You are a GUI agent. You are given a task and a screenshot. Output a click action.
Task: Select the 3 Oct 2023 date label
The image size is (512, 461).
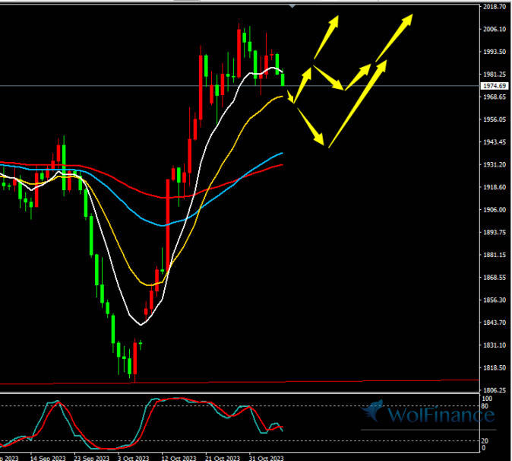[x=133, y=458]
